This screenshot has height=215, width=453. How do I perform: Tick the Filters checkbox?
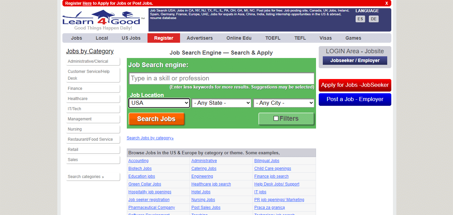[276, 118]
